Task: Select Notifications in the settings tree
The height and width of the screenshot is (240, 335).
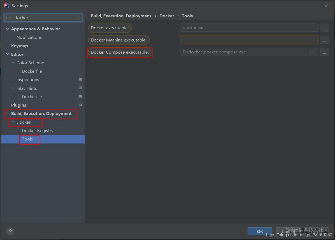Action: tap(29, 37)
